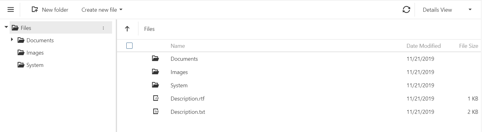Click the refresh icon in toolbar
483x132 pixels.
point(406,10)
